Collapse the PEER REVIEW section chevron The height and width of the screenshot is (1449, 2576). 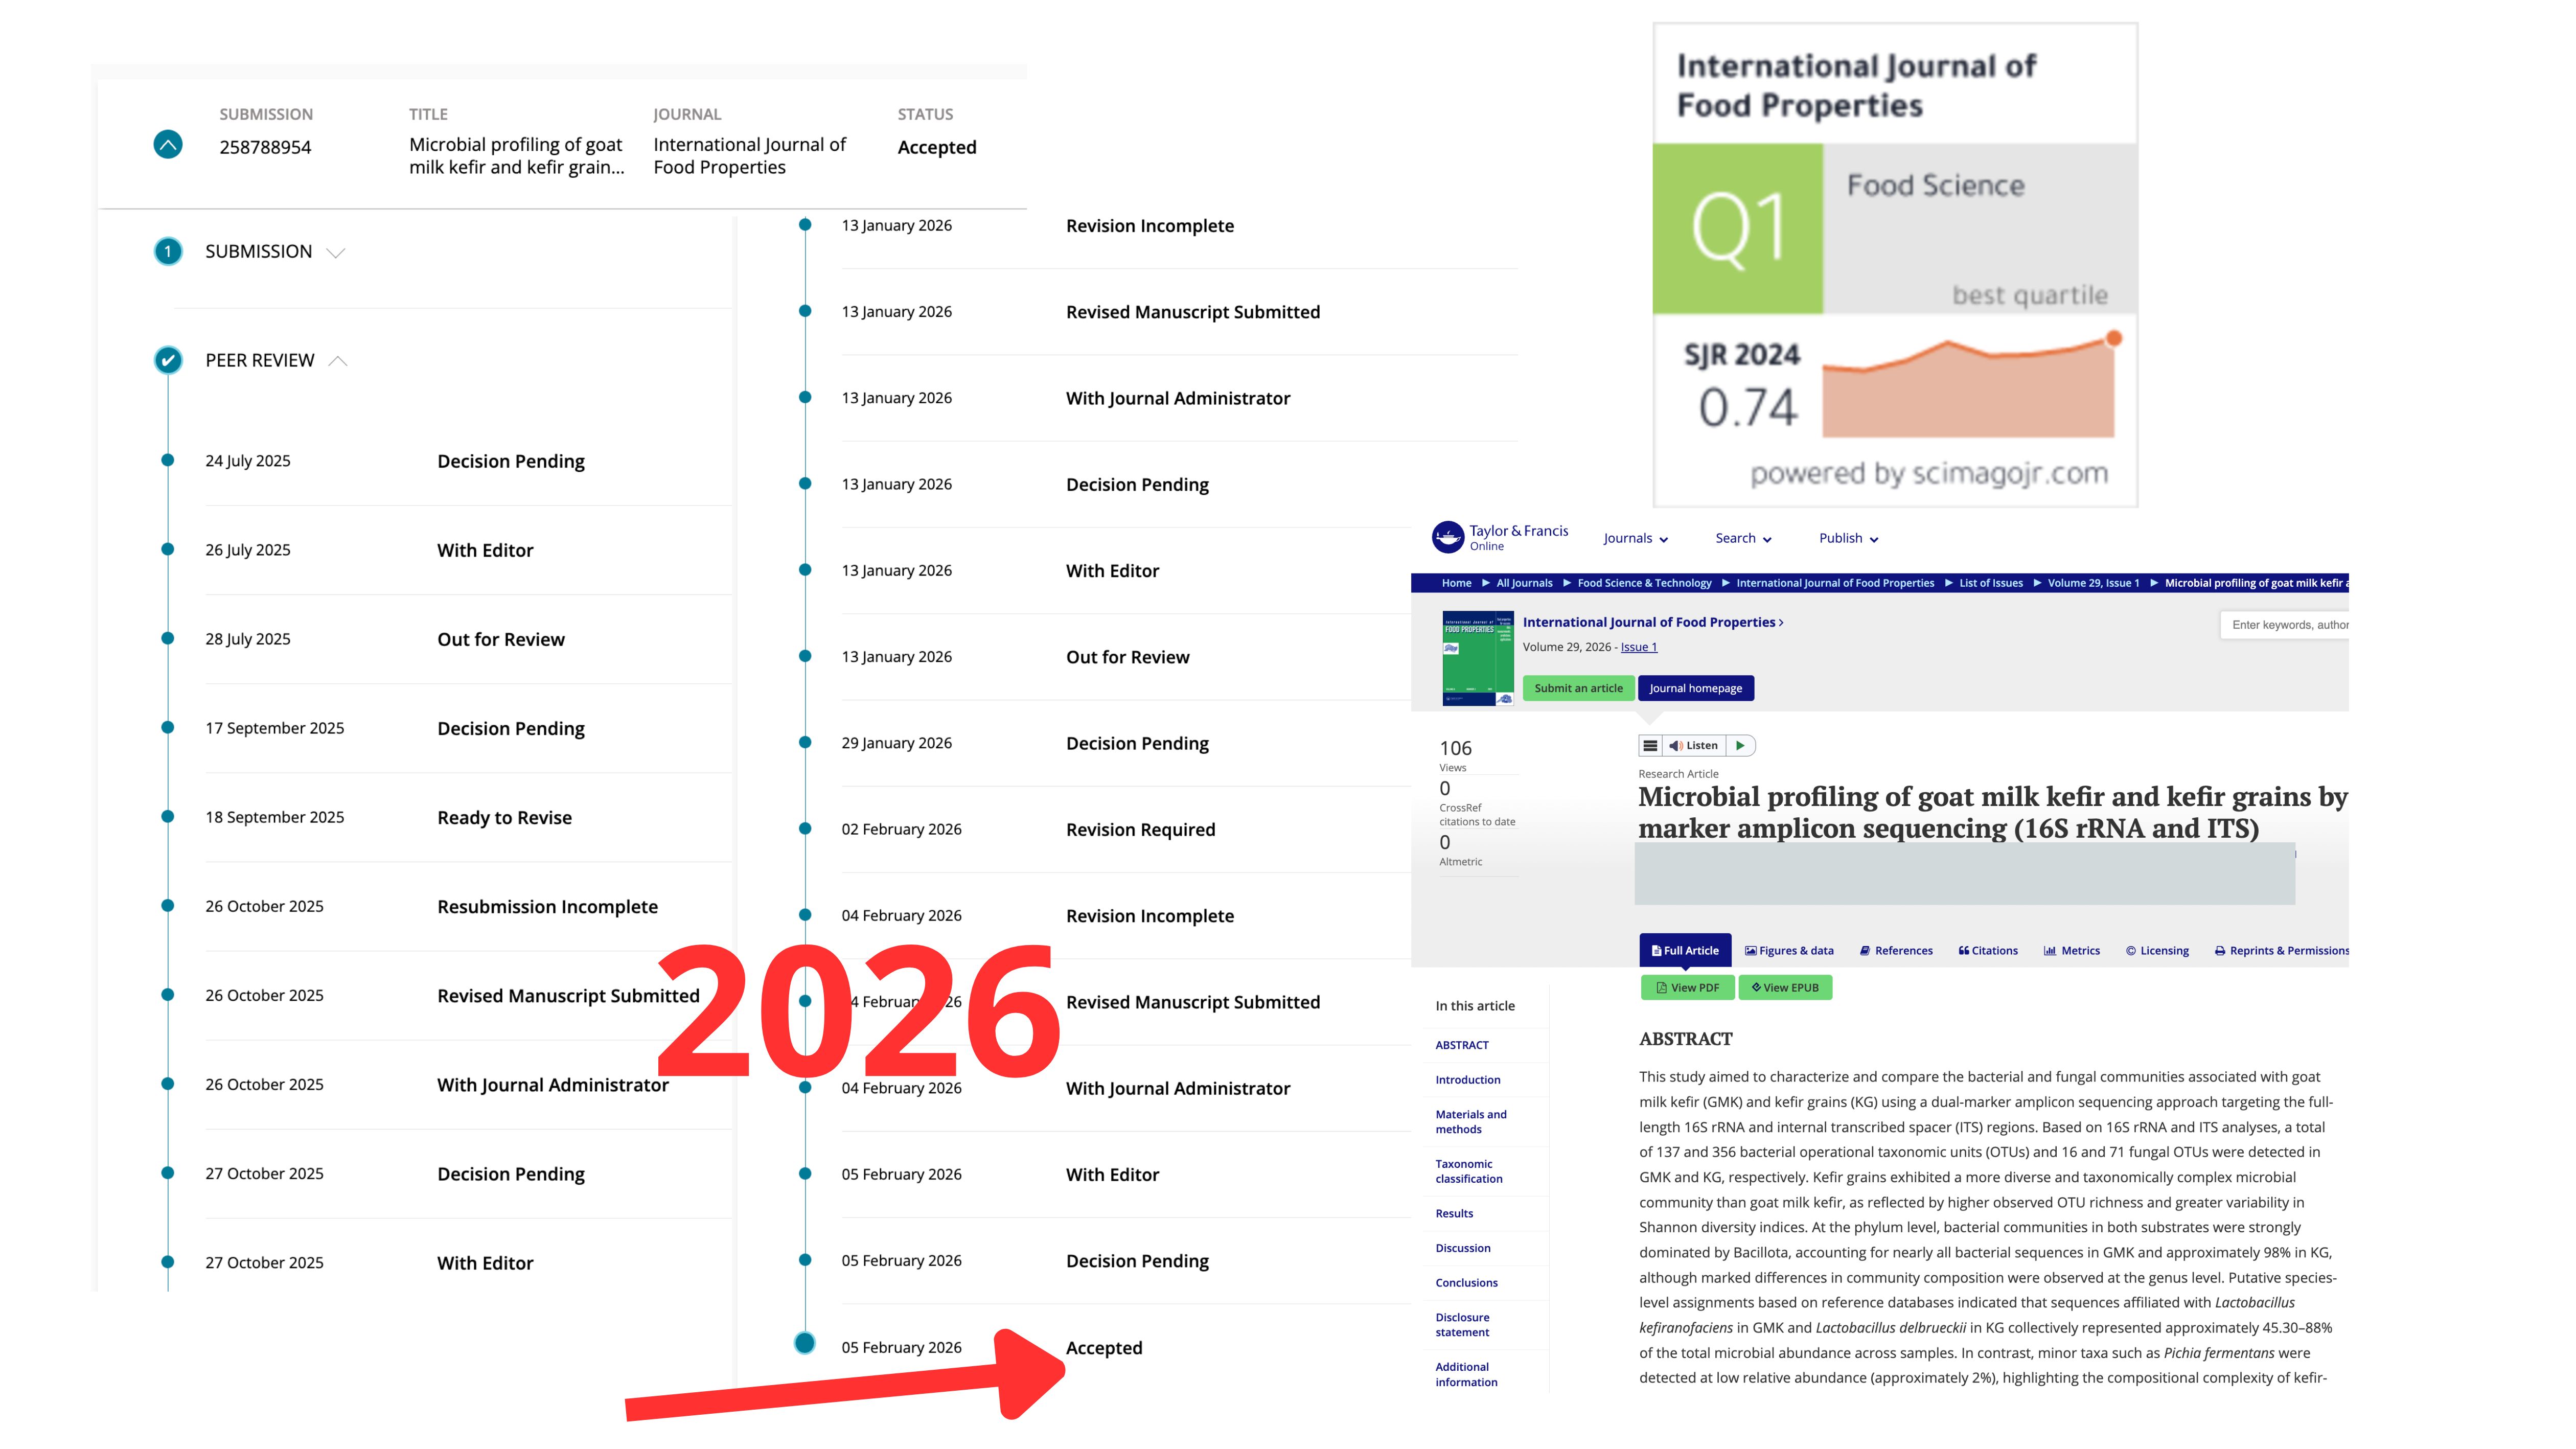tap(338, 361)
